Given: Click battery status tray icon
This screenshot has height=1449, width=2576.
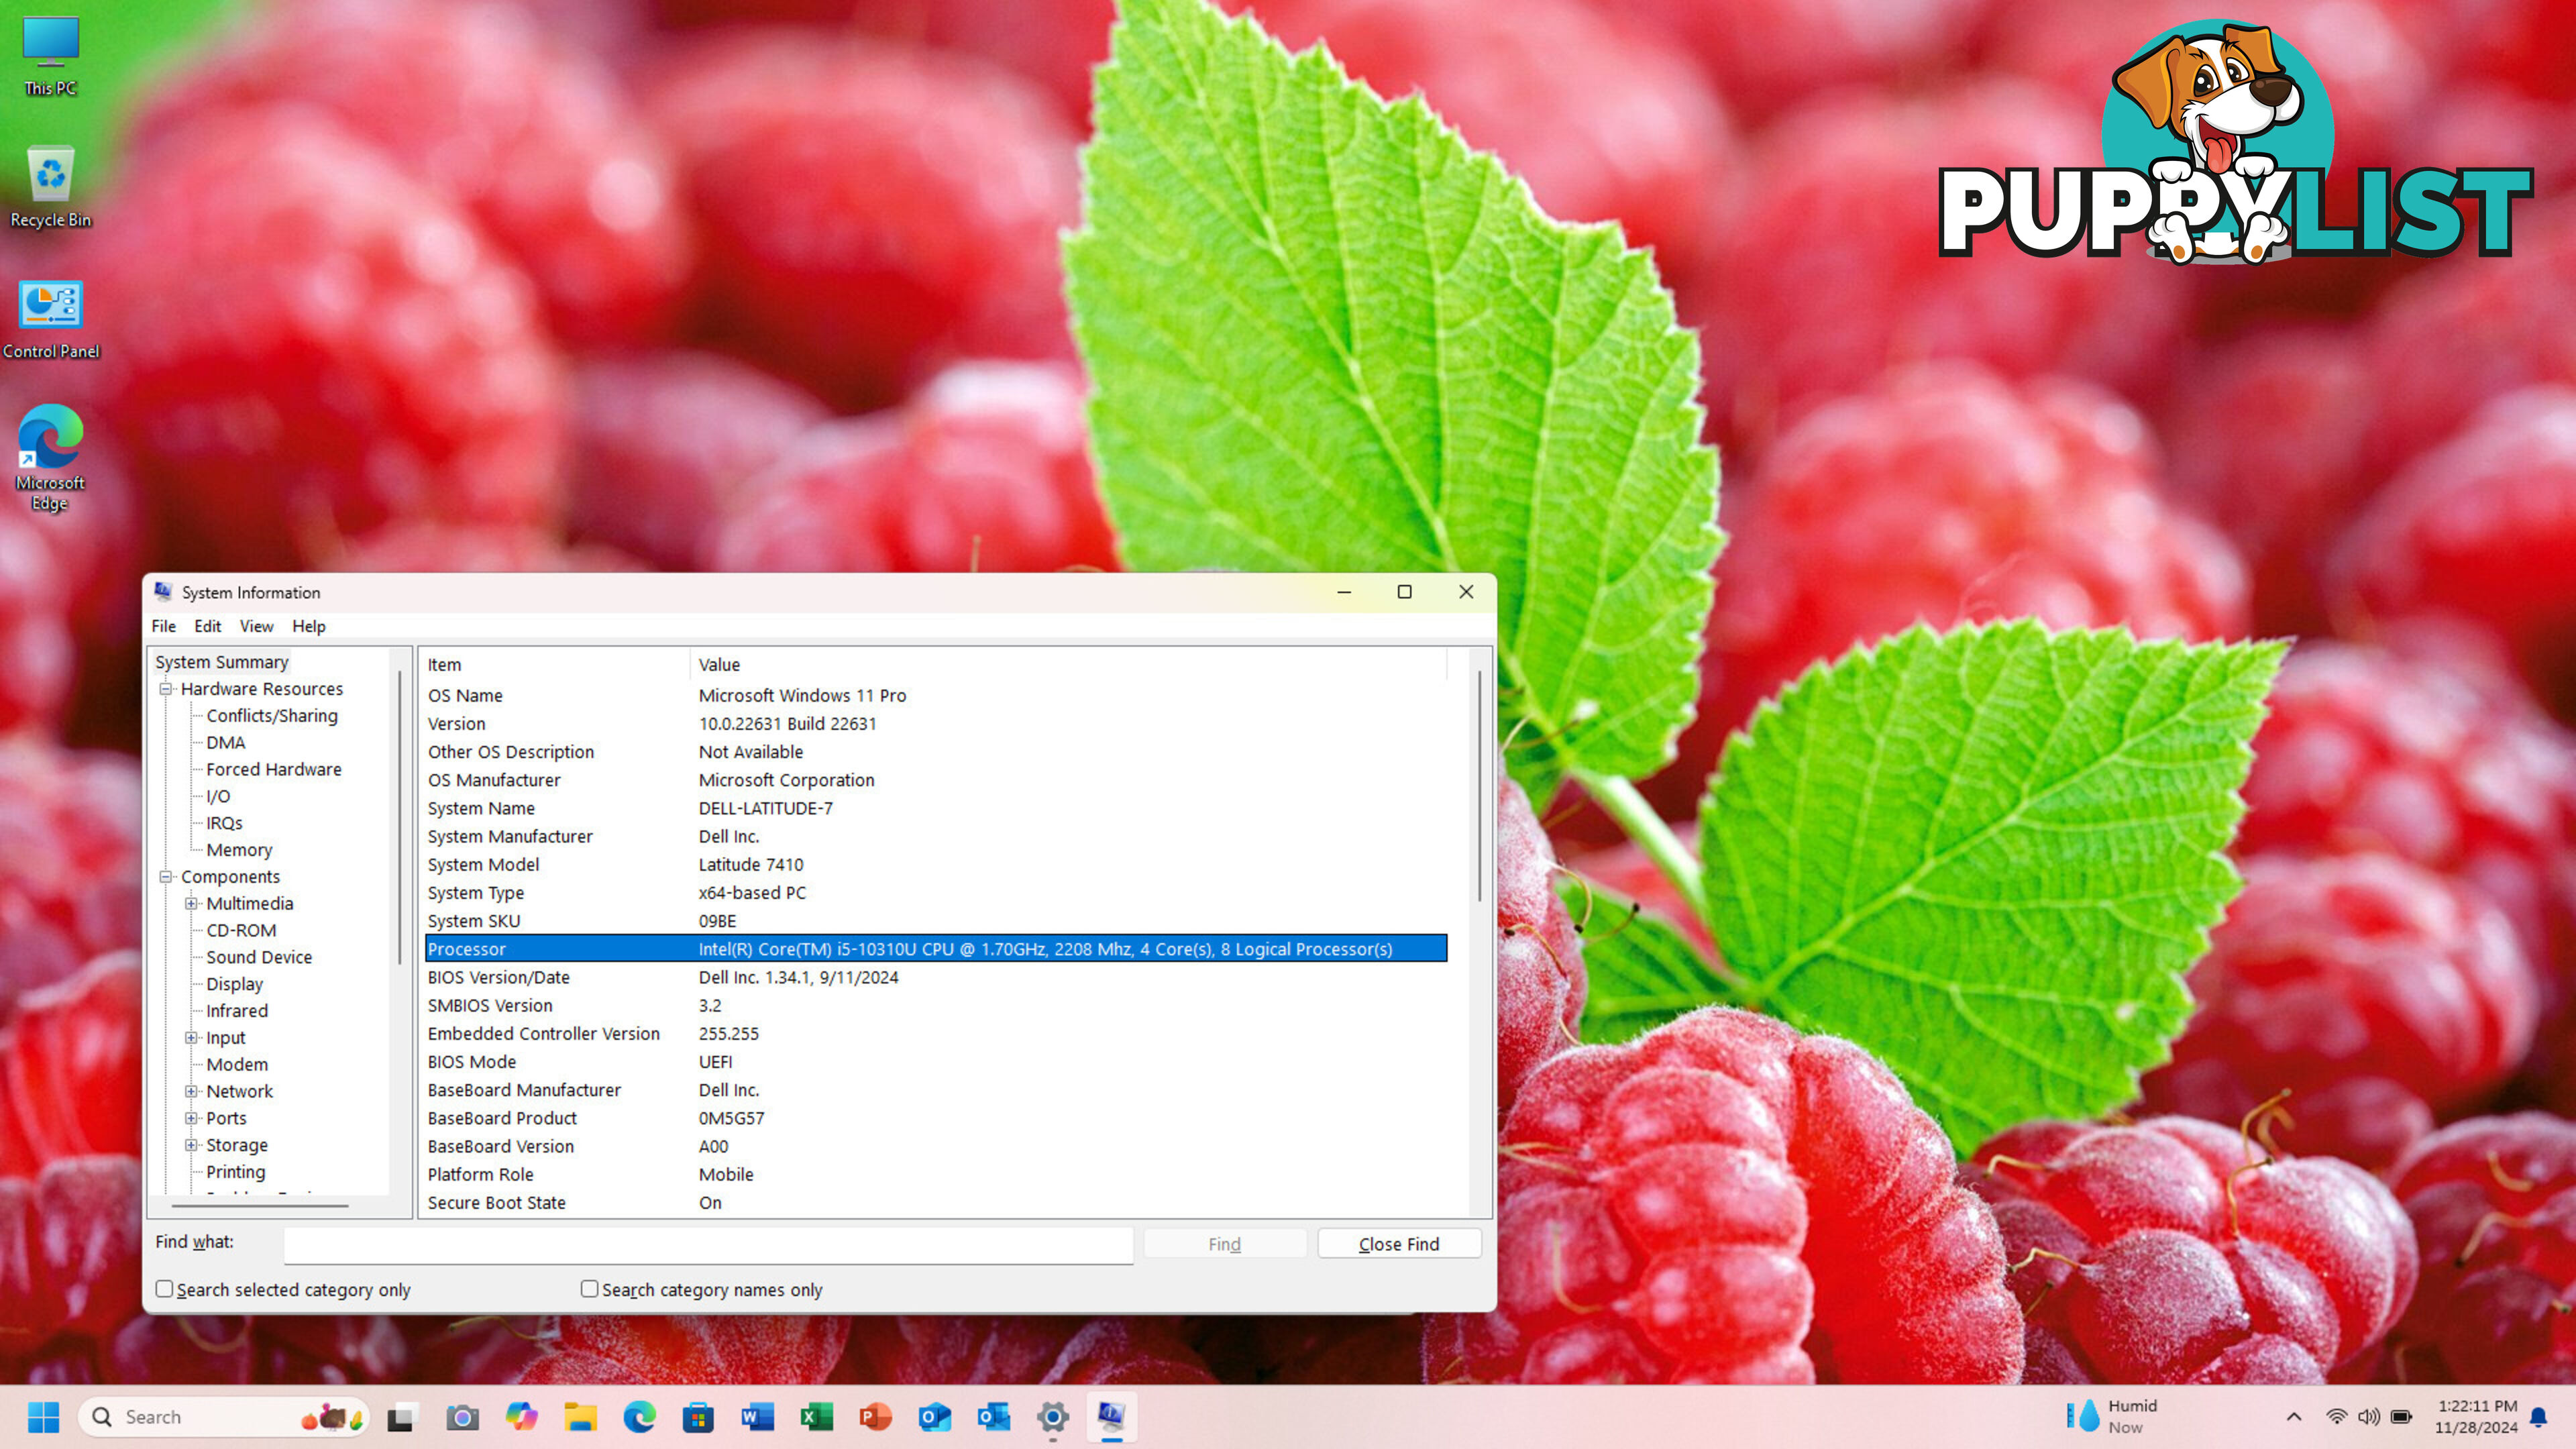Looking at the screenshot, I should [2401, 1417].
